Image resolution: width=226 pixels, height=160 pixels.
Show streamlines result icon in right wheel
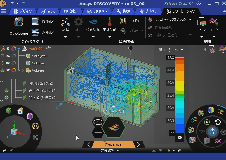point(194,120)
